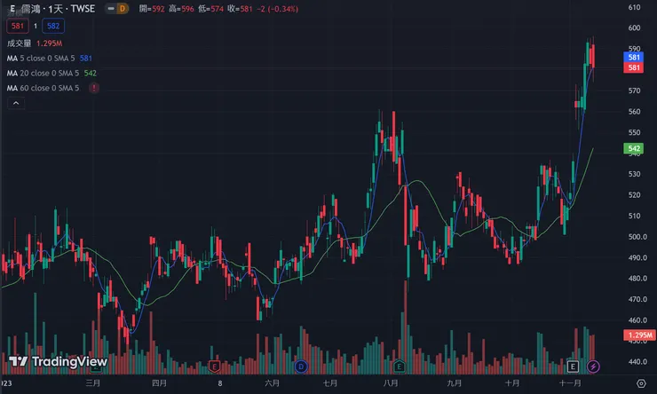Click the red warning icon on MA 60
This screenshot has height=394, width=657.
coord(94,88)
